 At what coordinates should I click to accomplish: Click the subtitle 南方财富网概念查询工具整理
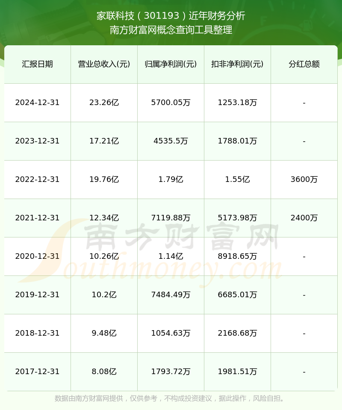[171, 30]
